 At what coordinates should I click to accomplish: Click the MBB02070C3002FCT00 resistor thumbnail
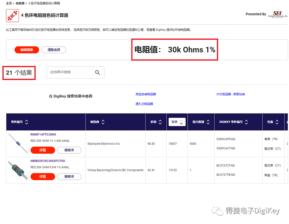18,170
